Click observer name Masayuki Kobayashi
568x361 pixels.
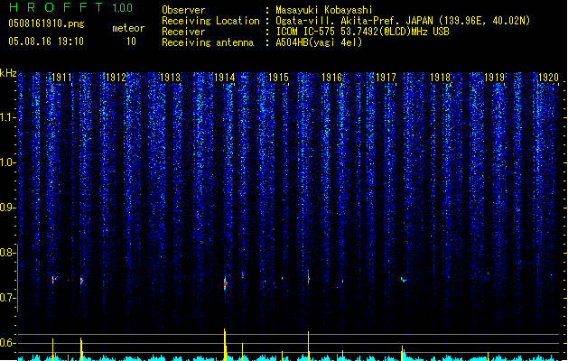click(324, 10)
